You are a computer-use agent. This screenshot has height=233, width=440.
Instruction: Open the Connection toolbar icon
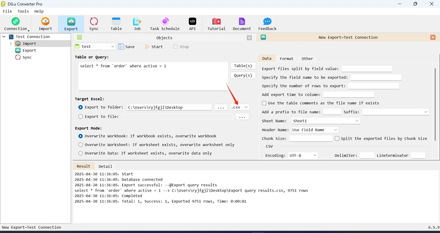pyautogui.click(x=15, y=24)
